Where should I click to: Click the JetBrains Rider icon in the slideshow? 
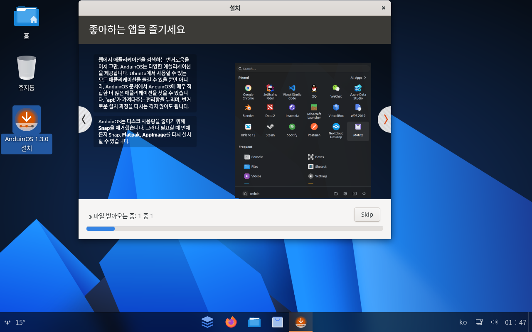270,88
